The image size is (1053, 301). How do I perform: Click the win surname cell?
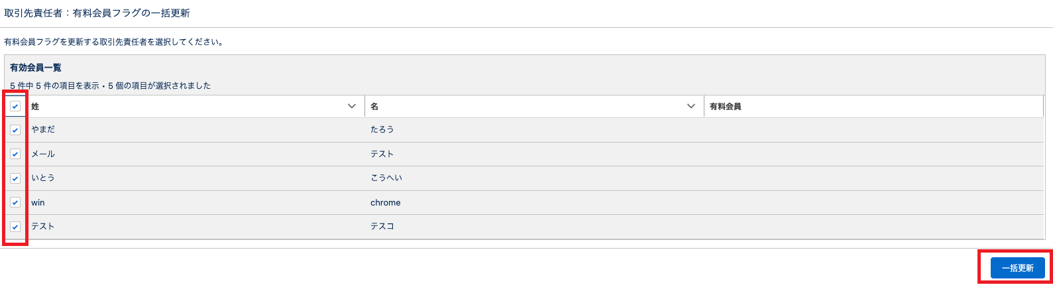point(38,202)
